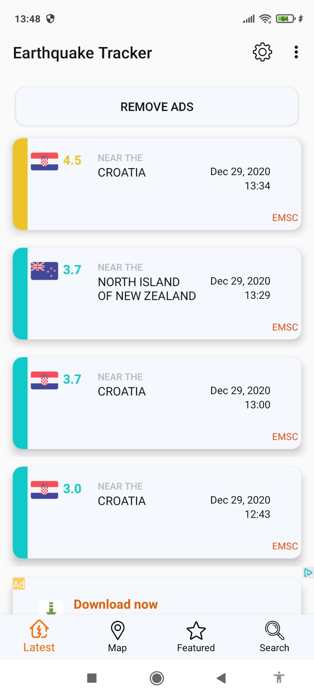This screenshot has height=697, width=314.
Task: Tap the magnitude 3.0 value
Action: 72,489
